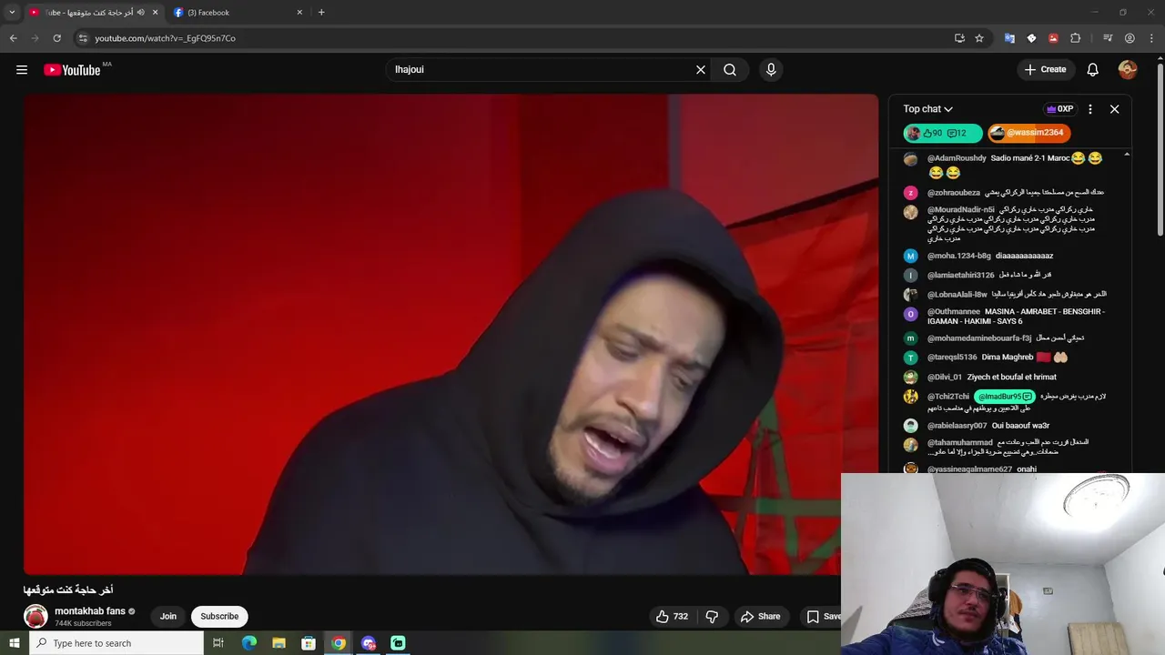Screen dimensions: 1165x655
Task: Open the tab search dropdown arrow
Action: [12, 13]
